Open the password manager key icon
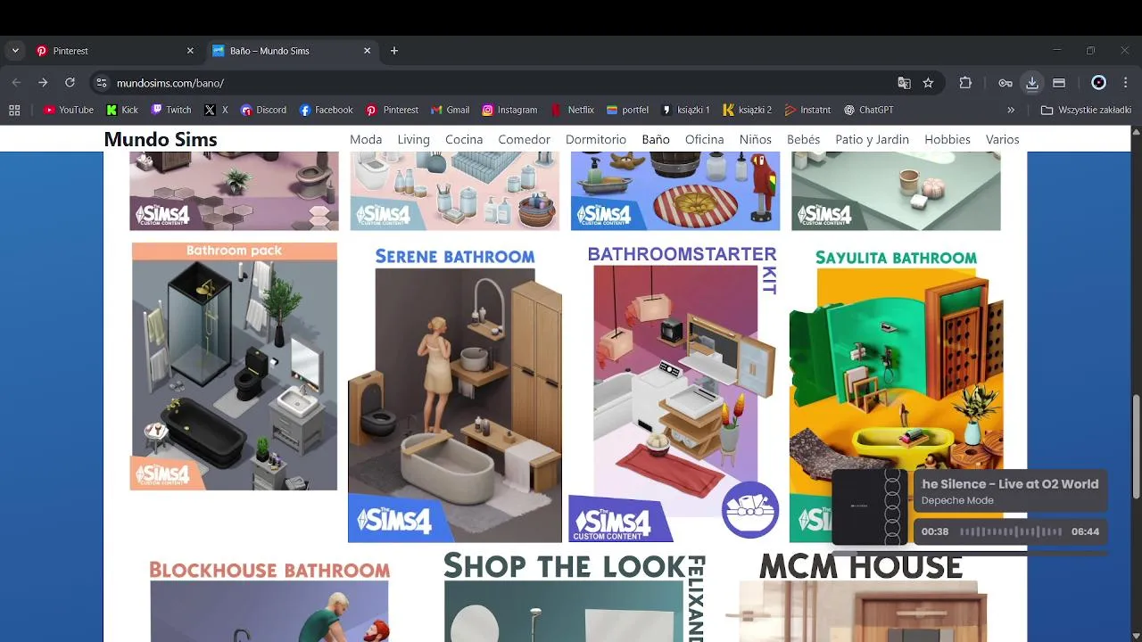The image size is (1142, 642). pyautogui.click(x=1005, y=83)
